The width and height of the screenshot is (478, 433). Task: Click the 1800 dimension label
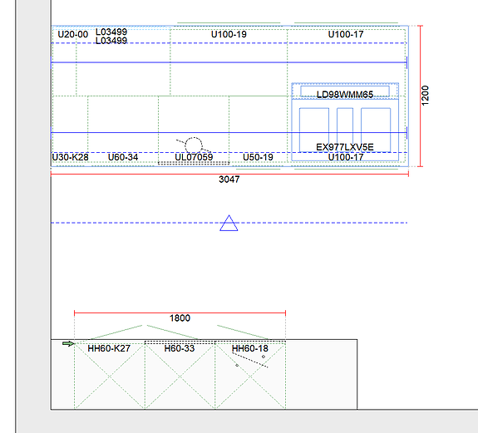coord(180,318)
